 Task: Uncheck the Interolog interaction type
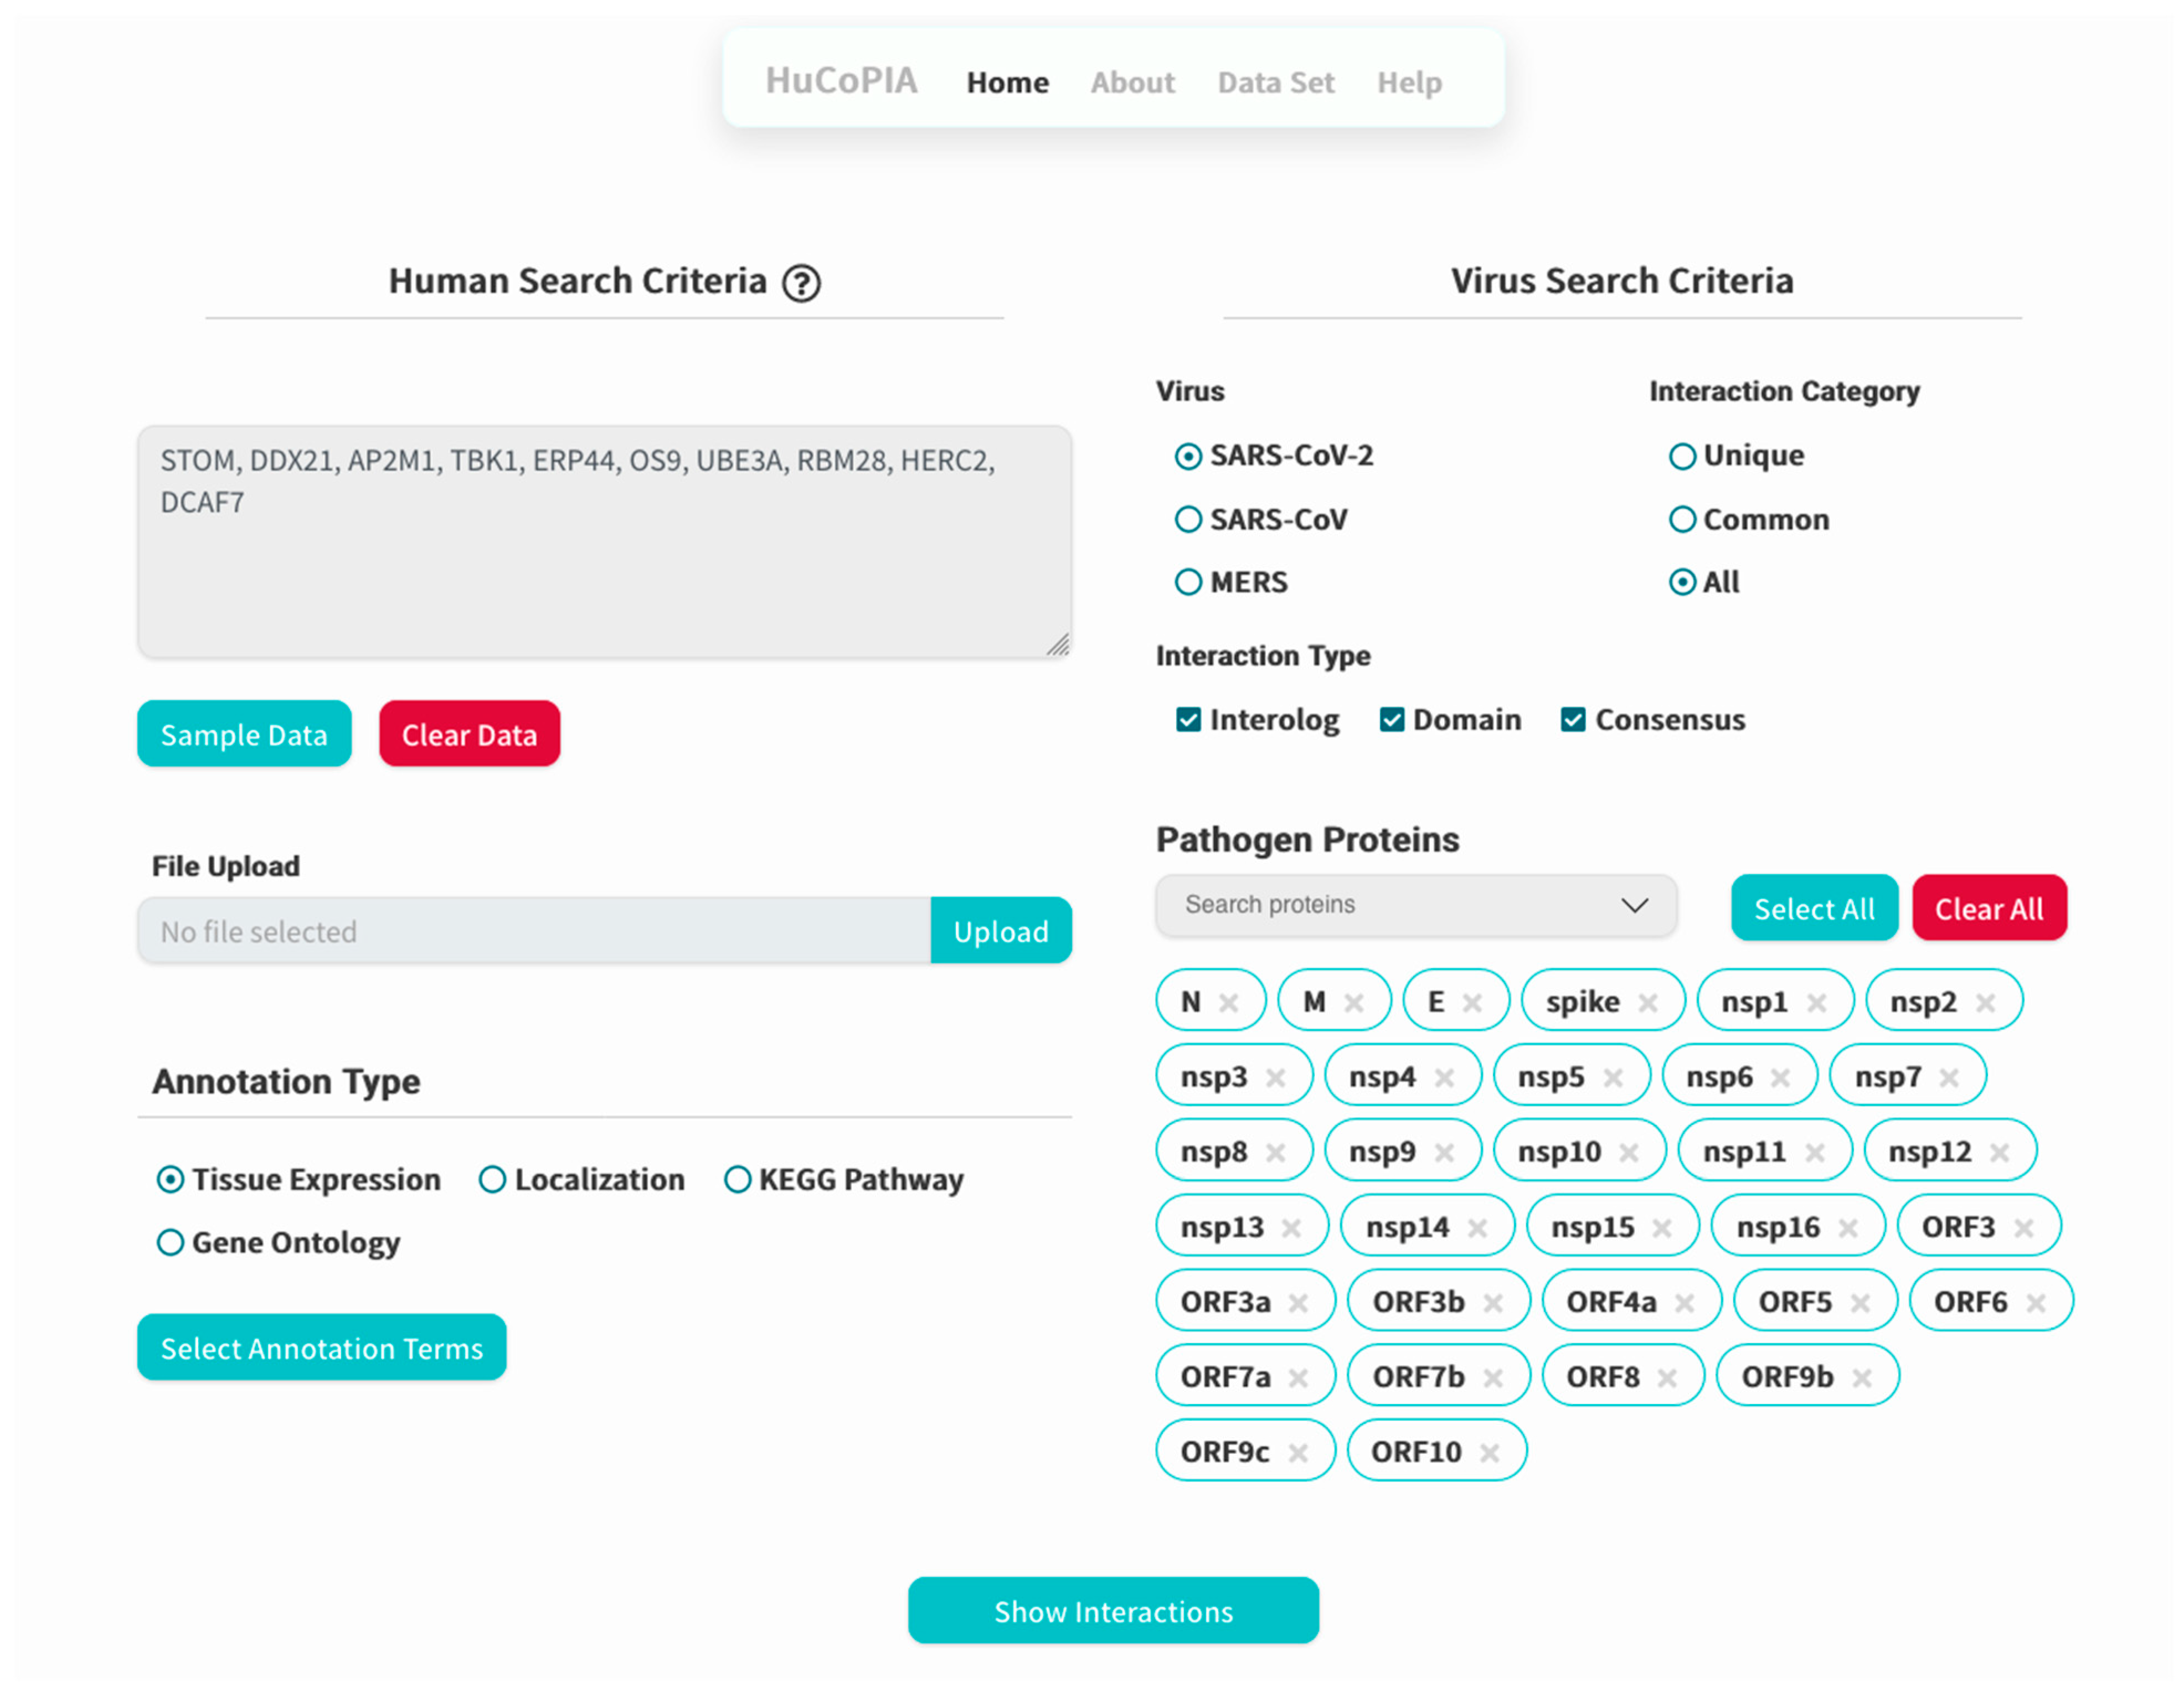point(1188,719)
